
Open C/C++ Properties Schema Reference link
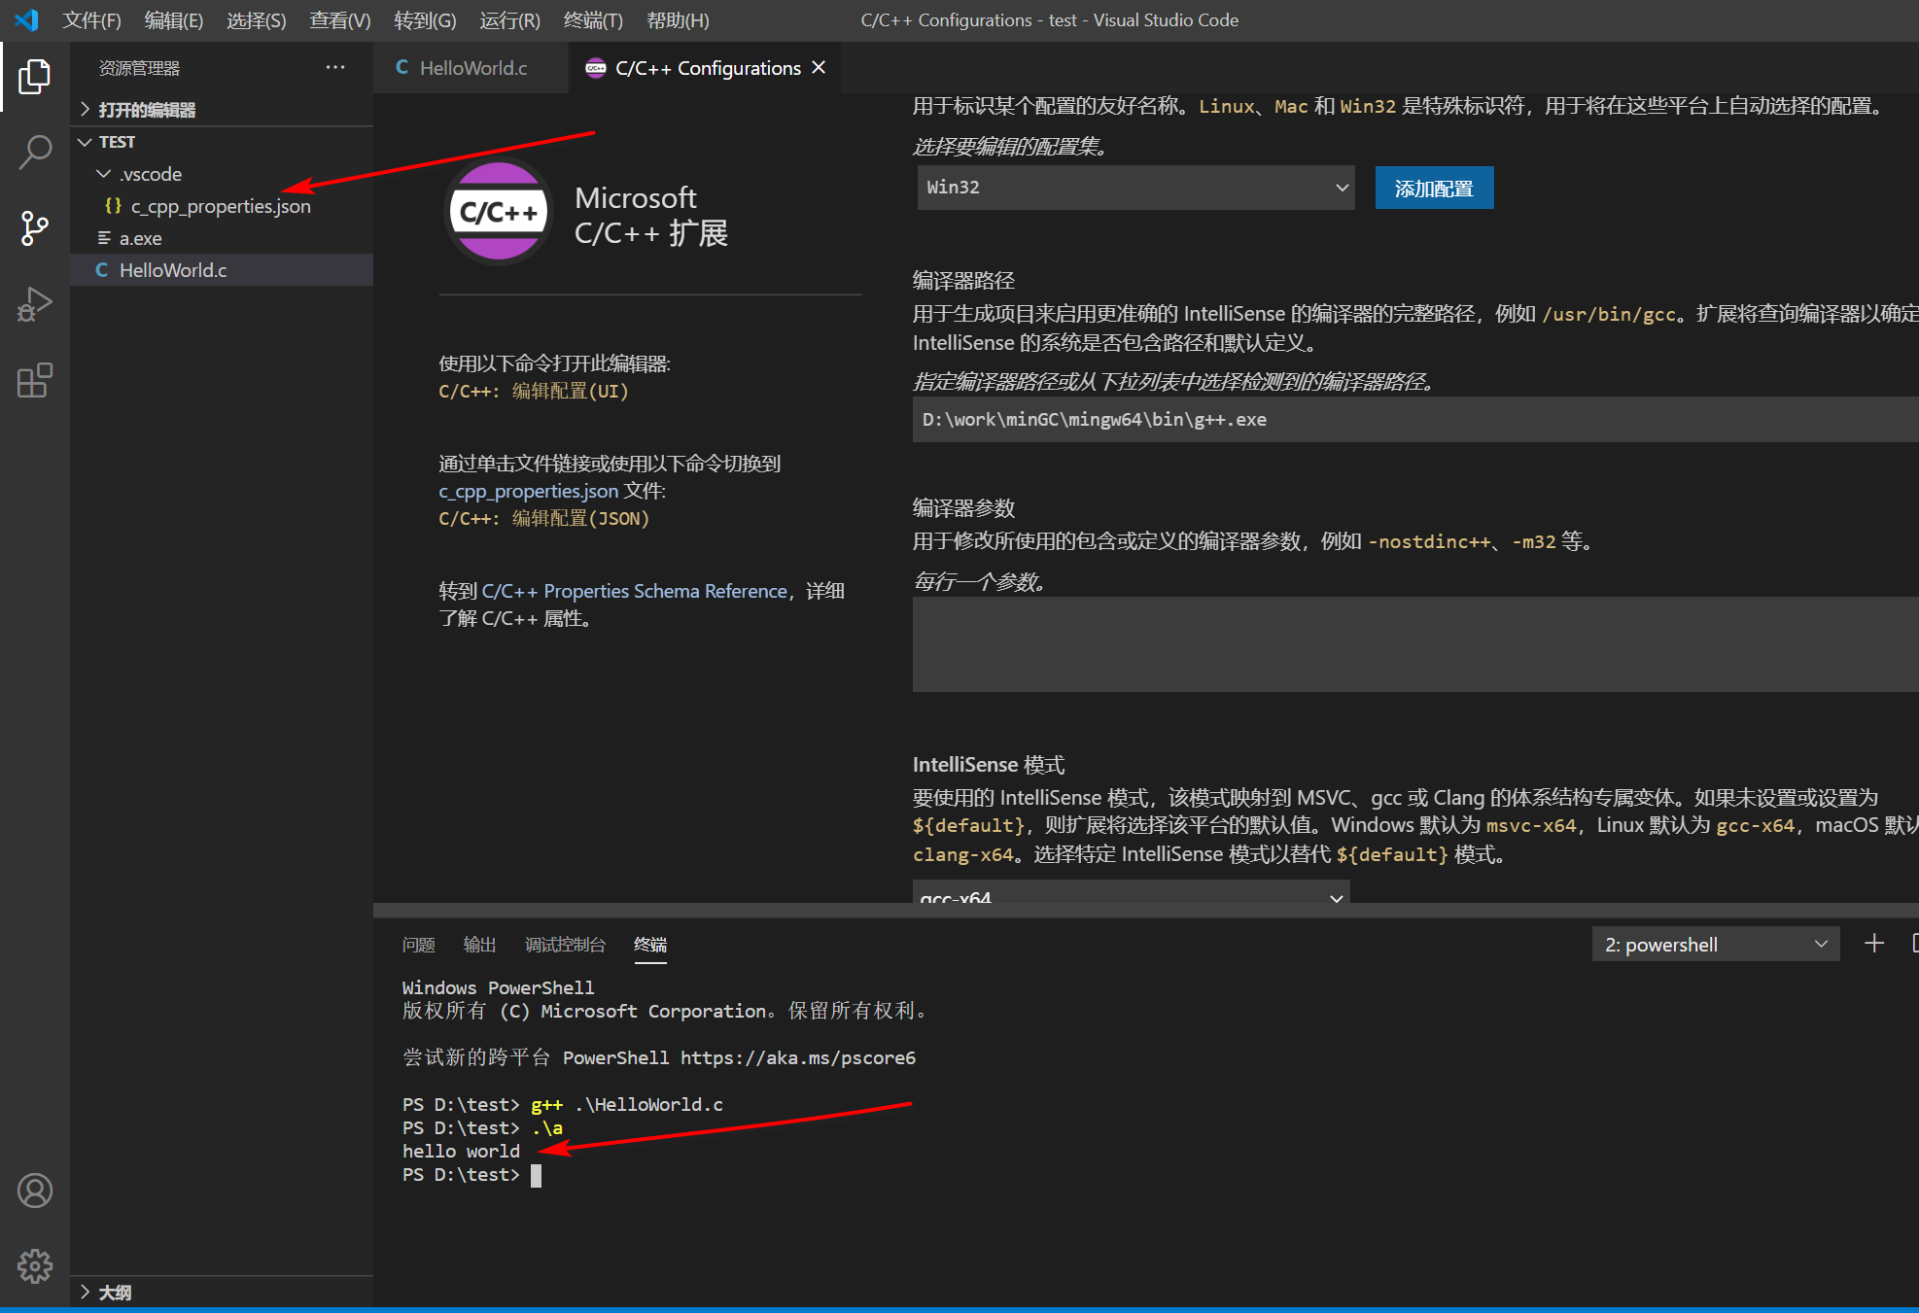(634, 591)
